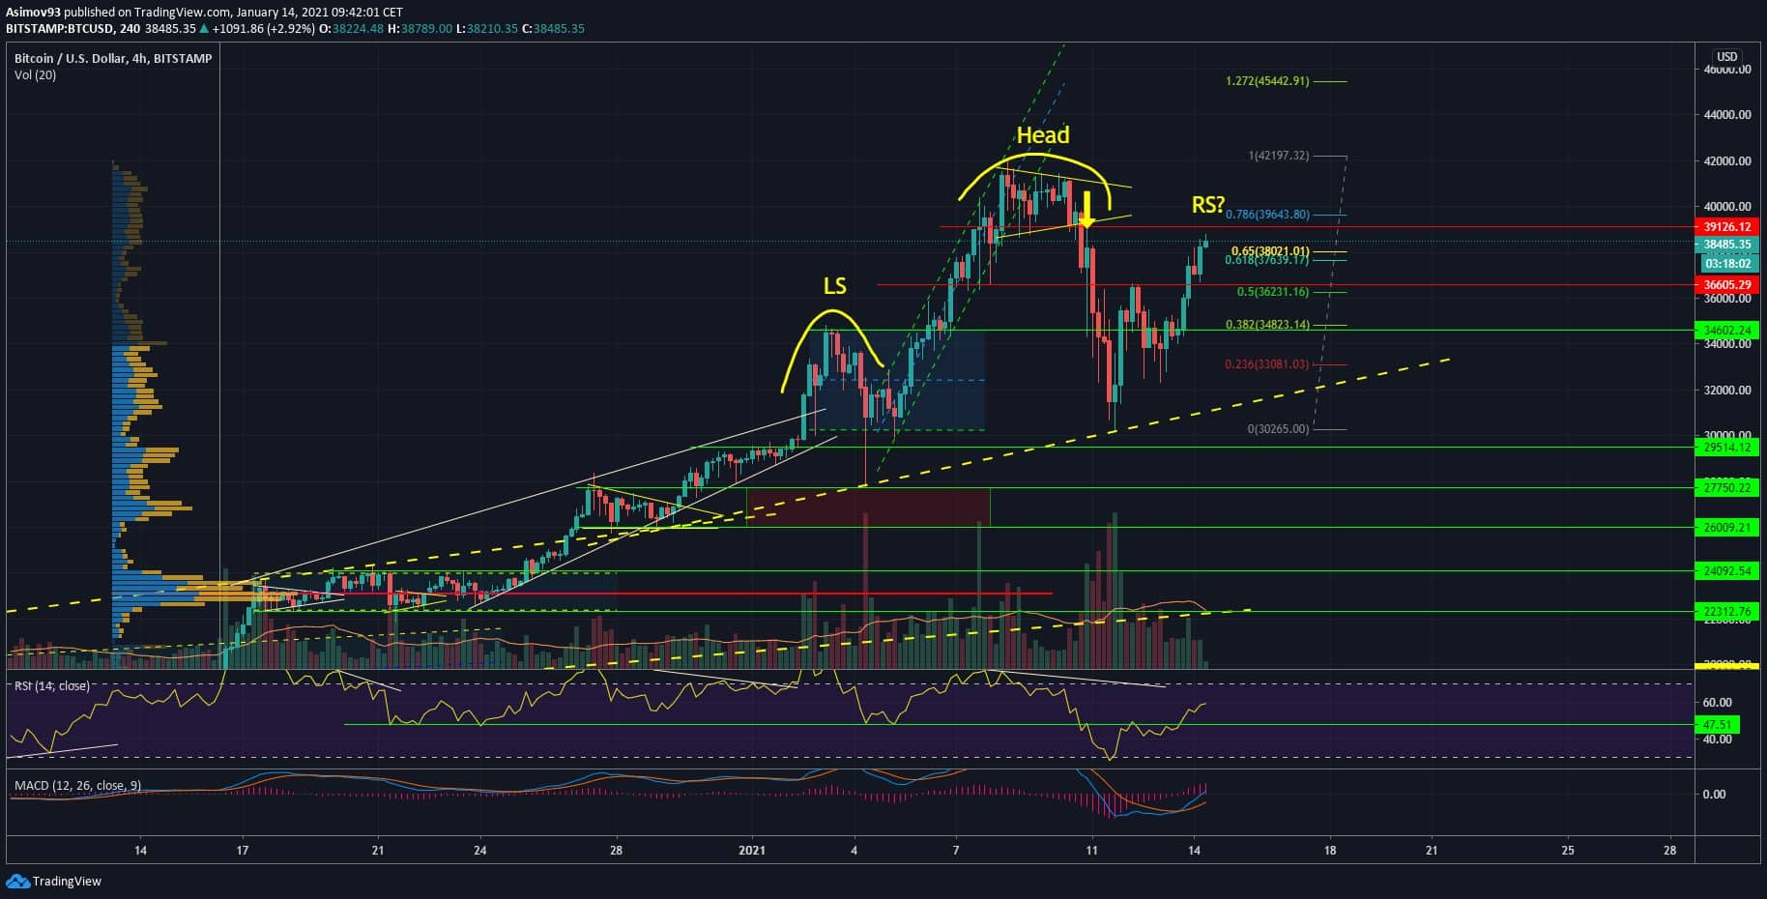Click the 0.00 MACD scale label
The height and width of the screenshot is (899, 1767).
pyautogui.click(x=1714, y=795)
